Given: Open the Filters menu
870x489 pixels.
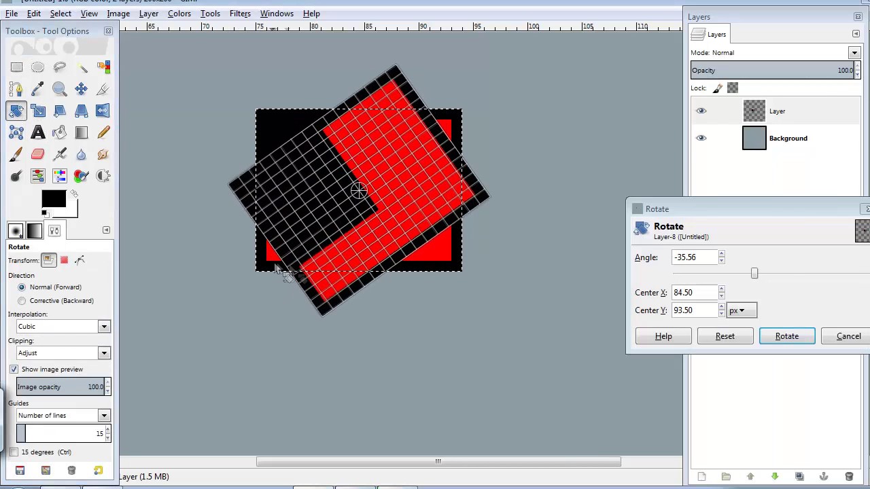Looking at the screenshot, I should 240,14.
